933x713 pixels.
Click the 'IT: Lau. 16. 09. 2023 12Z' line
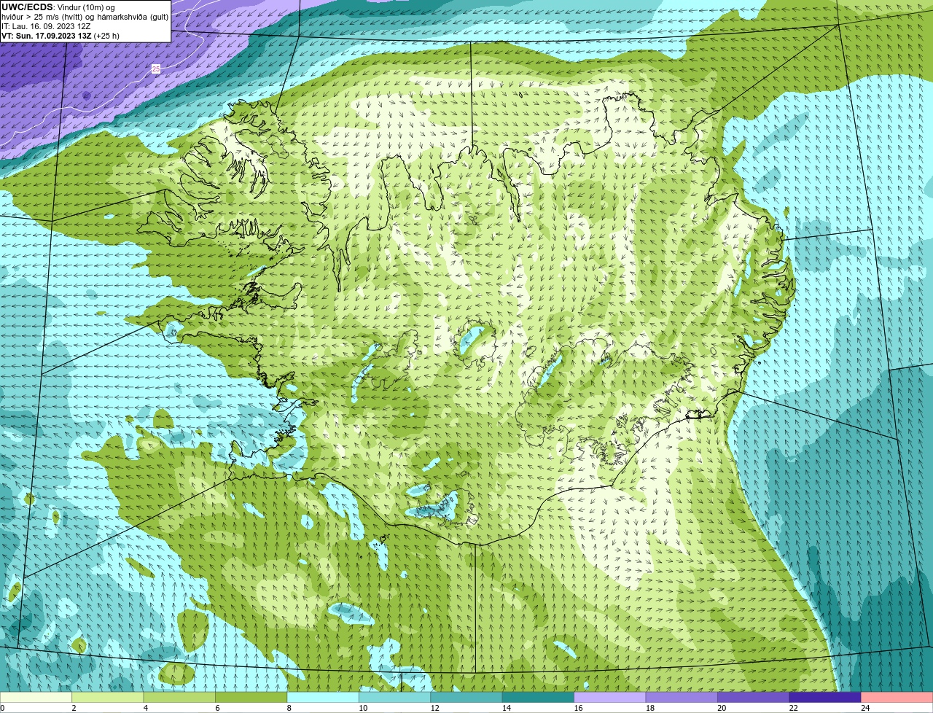point(47,26)
